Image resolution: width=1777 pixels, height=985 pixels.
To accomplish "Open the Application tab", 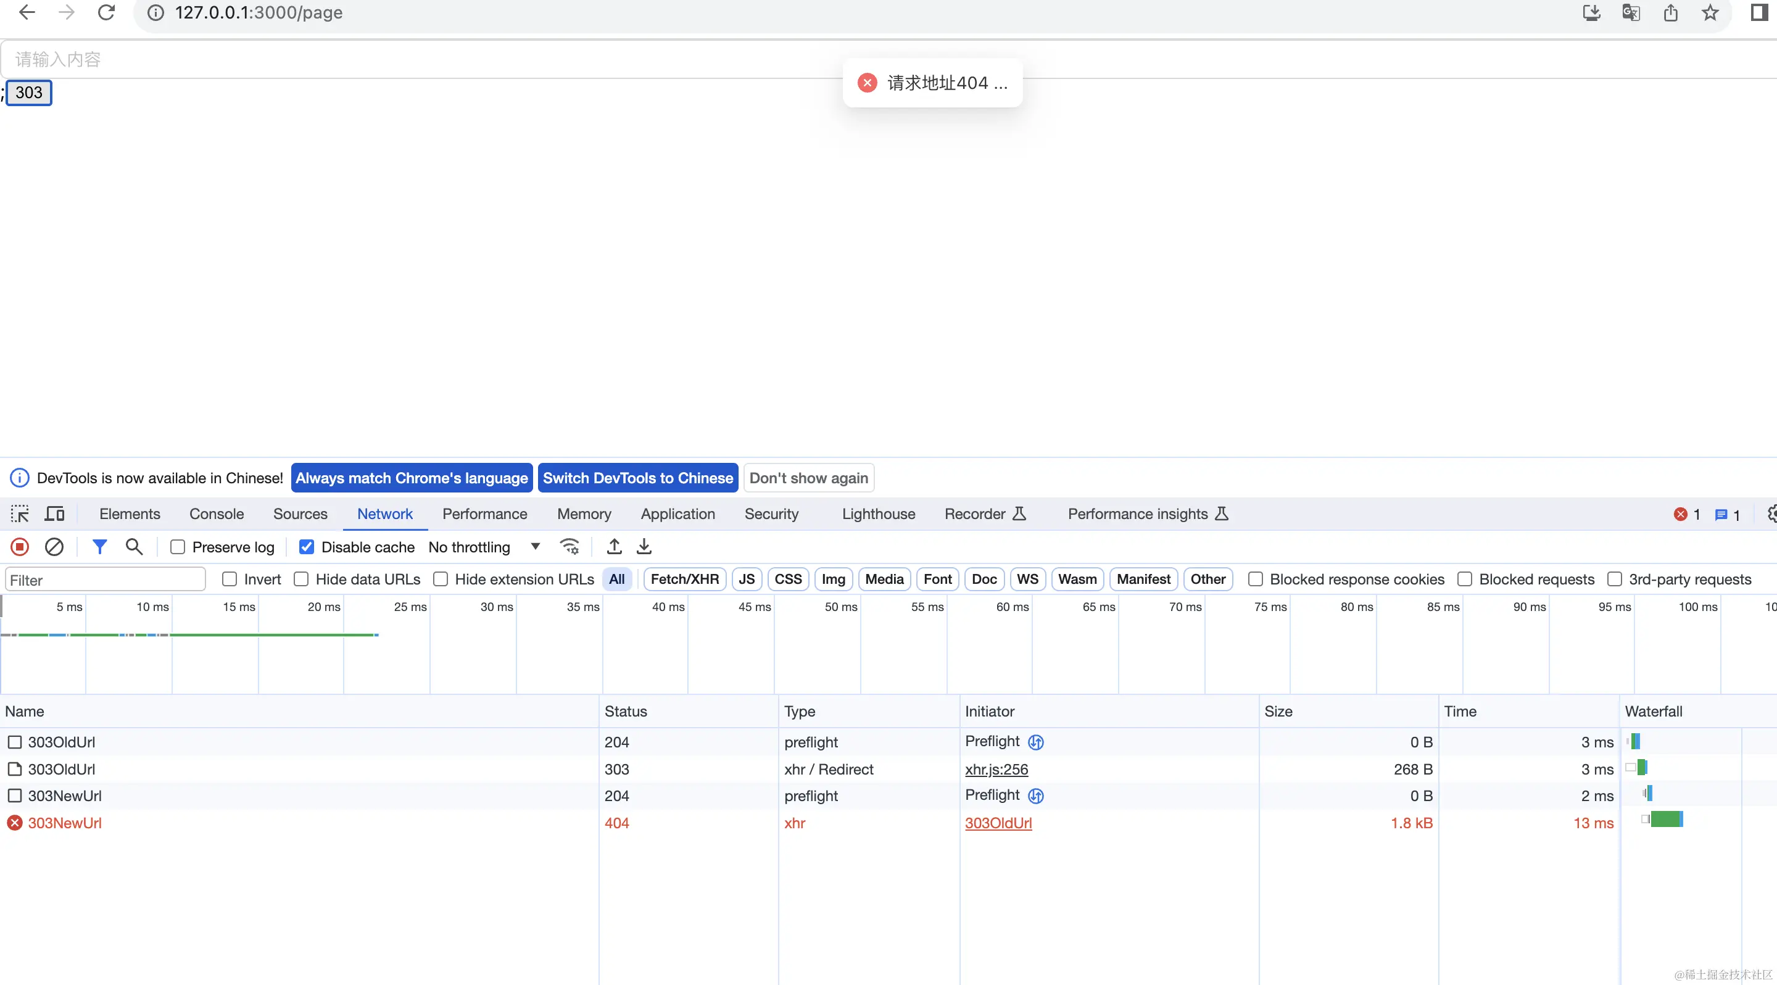I will point(677,514).
